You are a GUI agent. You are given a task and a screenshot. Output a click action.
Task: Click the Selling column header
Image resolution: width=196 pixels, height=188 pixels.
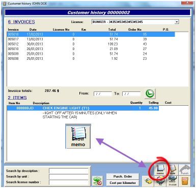click(153, 103)
